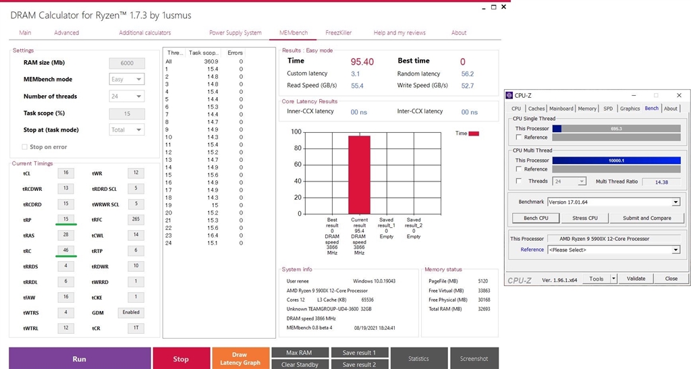The width and height of the screenshot is (691, 369).
Task: Click the Tools button in CPU-Z
Action: 597,279
